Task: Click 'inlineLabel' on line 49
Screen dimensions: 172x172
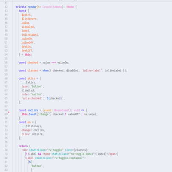Action: click(30, 35)
